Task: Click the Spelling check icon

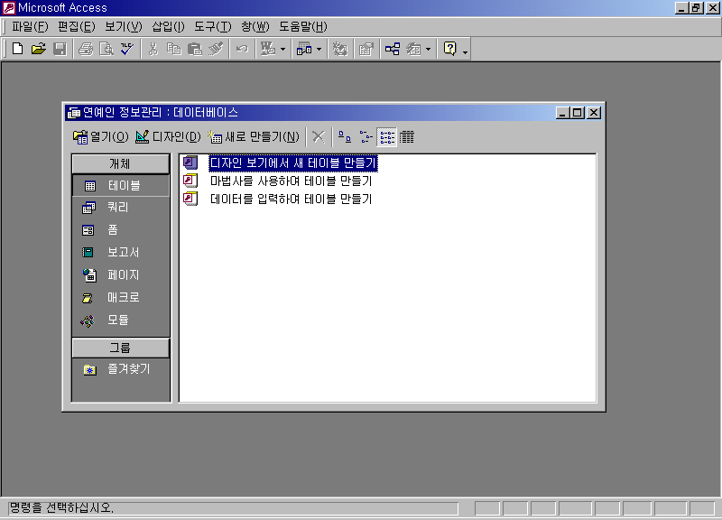Action: pyautogui.click(x=127, y=49)
